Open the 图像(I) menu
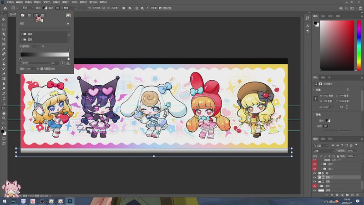The height and width of the screenshot is (205, 364). 28,2
